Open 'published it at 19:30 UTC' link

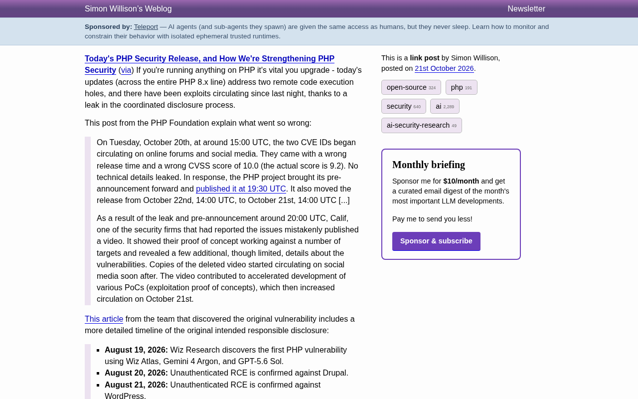click(241, 189)
